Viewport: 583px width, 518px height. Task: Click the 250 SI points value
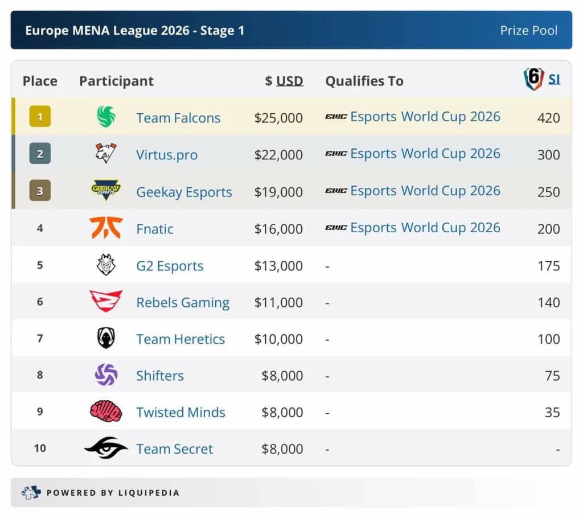click(548, 192)
